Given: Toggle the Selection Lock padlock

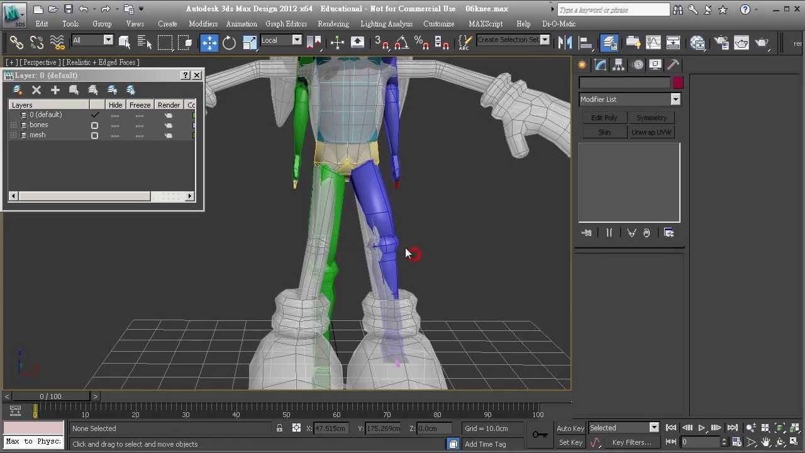Looking at the screenshot, I should click(x=279, y=428).
